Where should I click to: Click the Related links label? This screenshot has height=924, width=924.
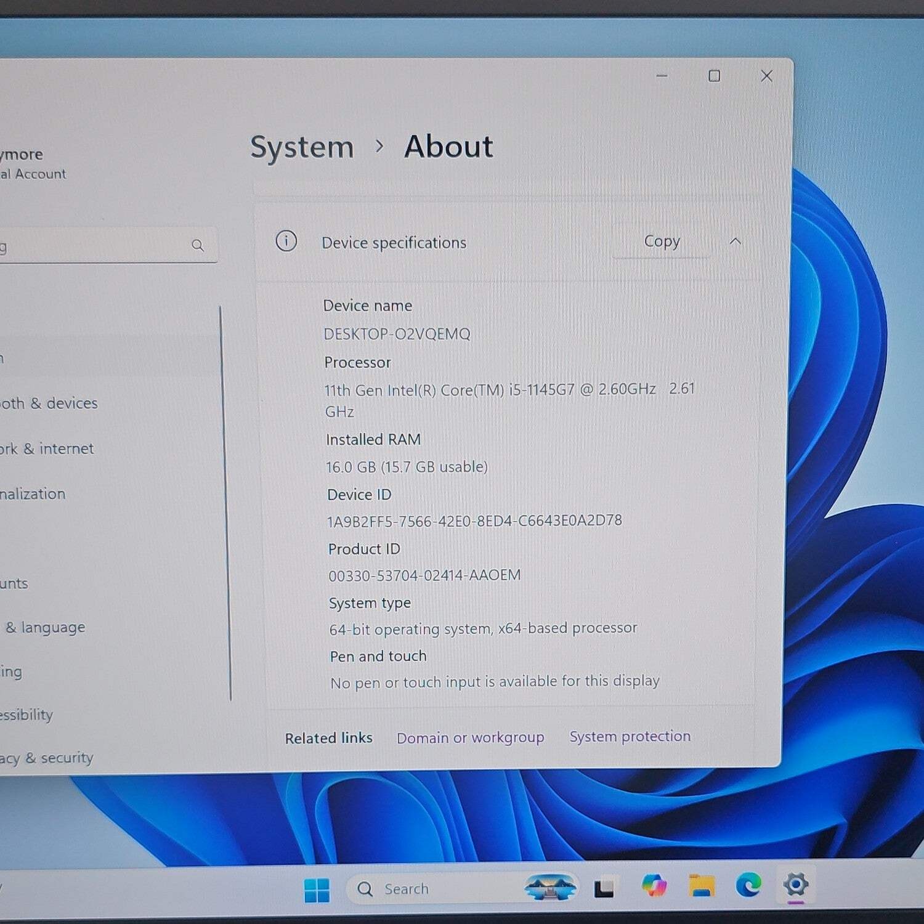pos(329,738)
